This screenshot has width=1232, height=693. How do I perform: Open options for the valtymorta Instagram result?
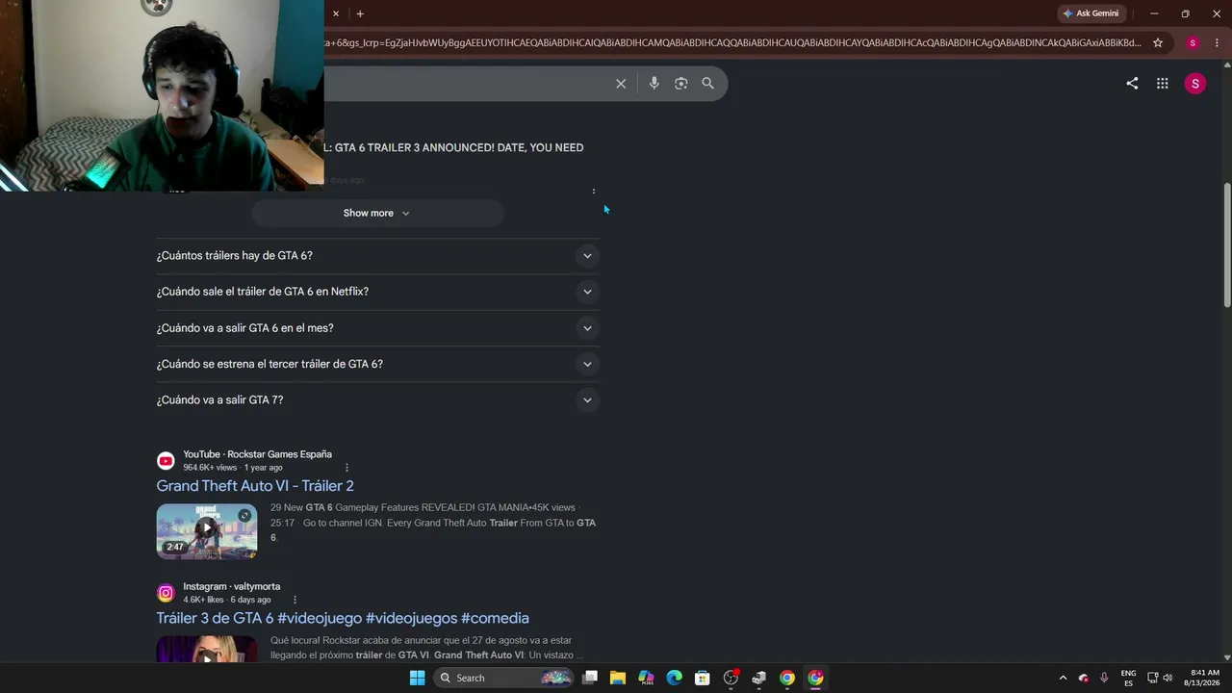295,600
